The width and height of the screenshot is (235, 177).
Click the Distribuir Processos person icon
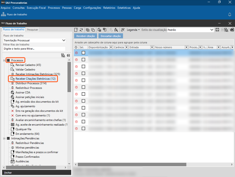click(x=12, y=83)
